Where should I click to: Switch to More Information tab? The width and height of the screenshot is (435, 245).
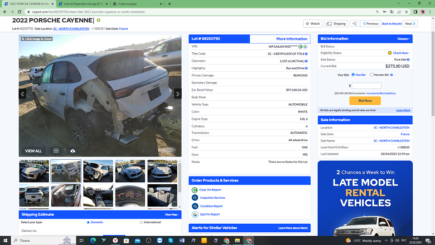[x=280, y=39]
